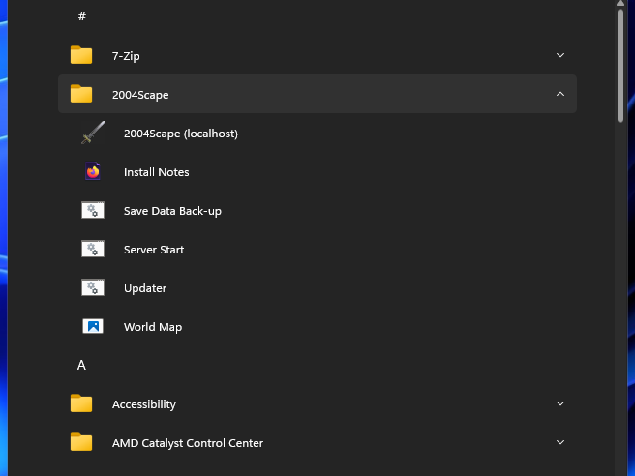Click the 7-Zip folder icon
Image resolution: width=635 pixels, height=476 pixels.
coord(81,56)
